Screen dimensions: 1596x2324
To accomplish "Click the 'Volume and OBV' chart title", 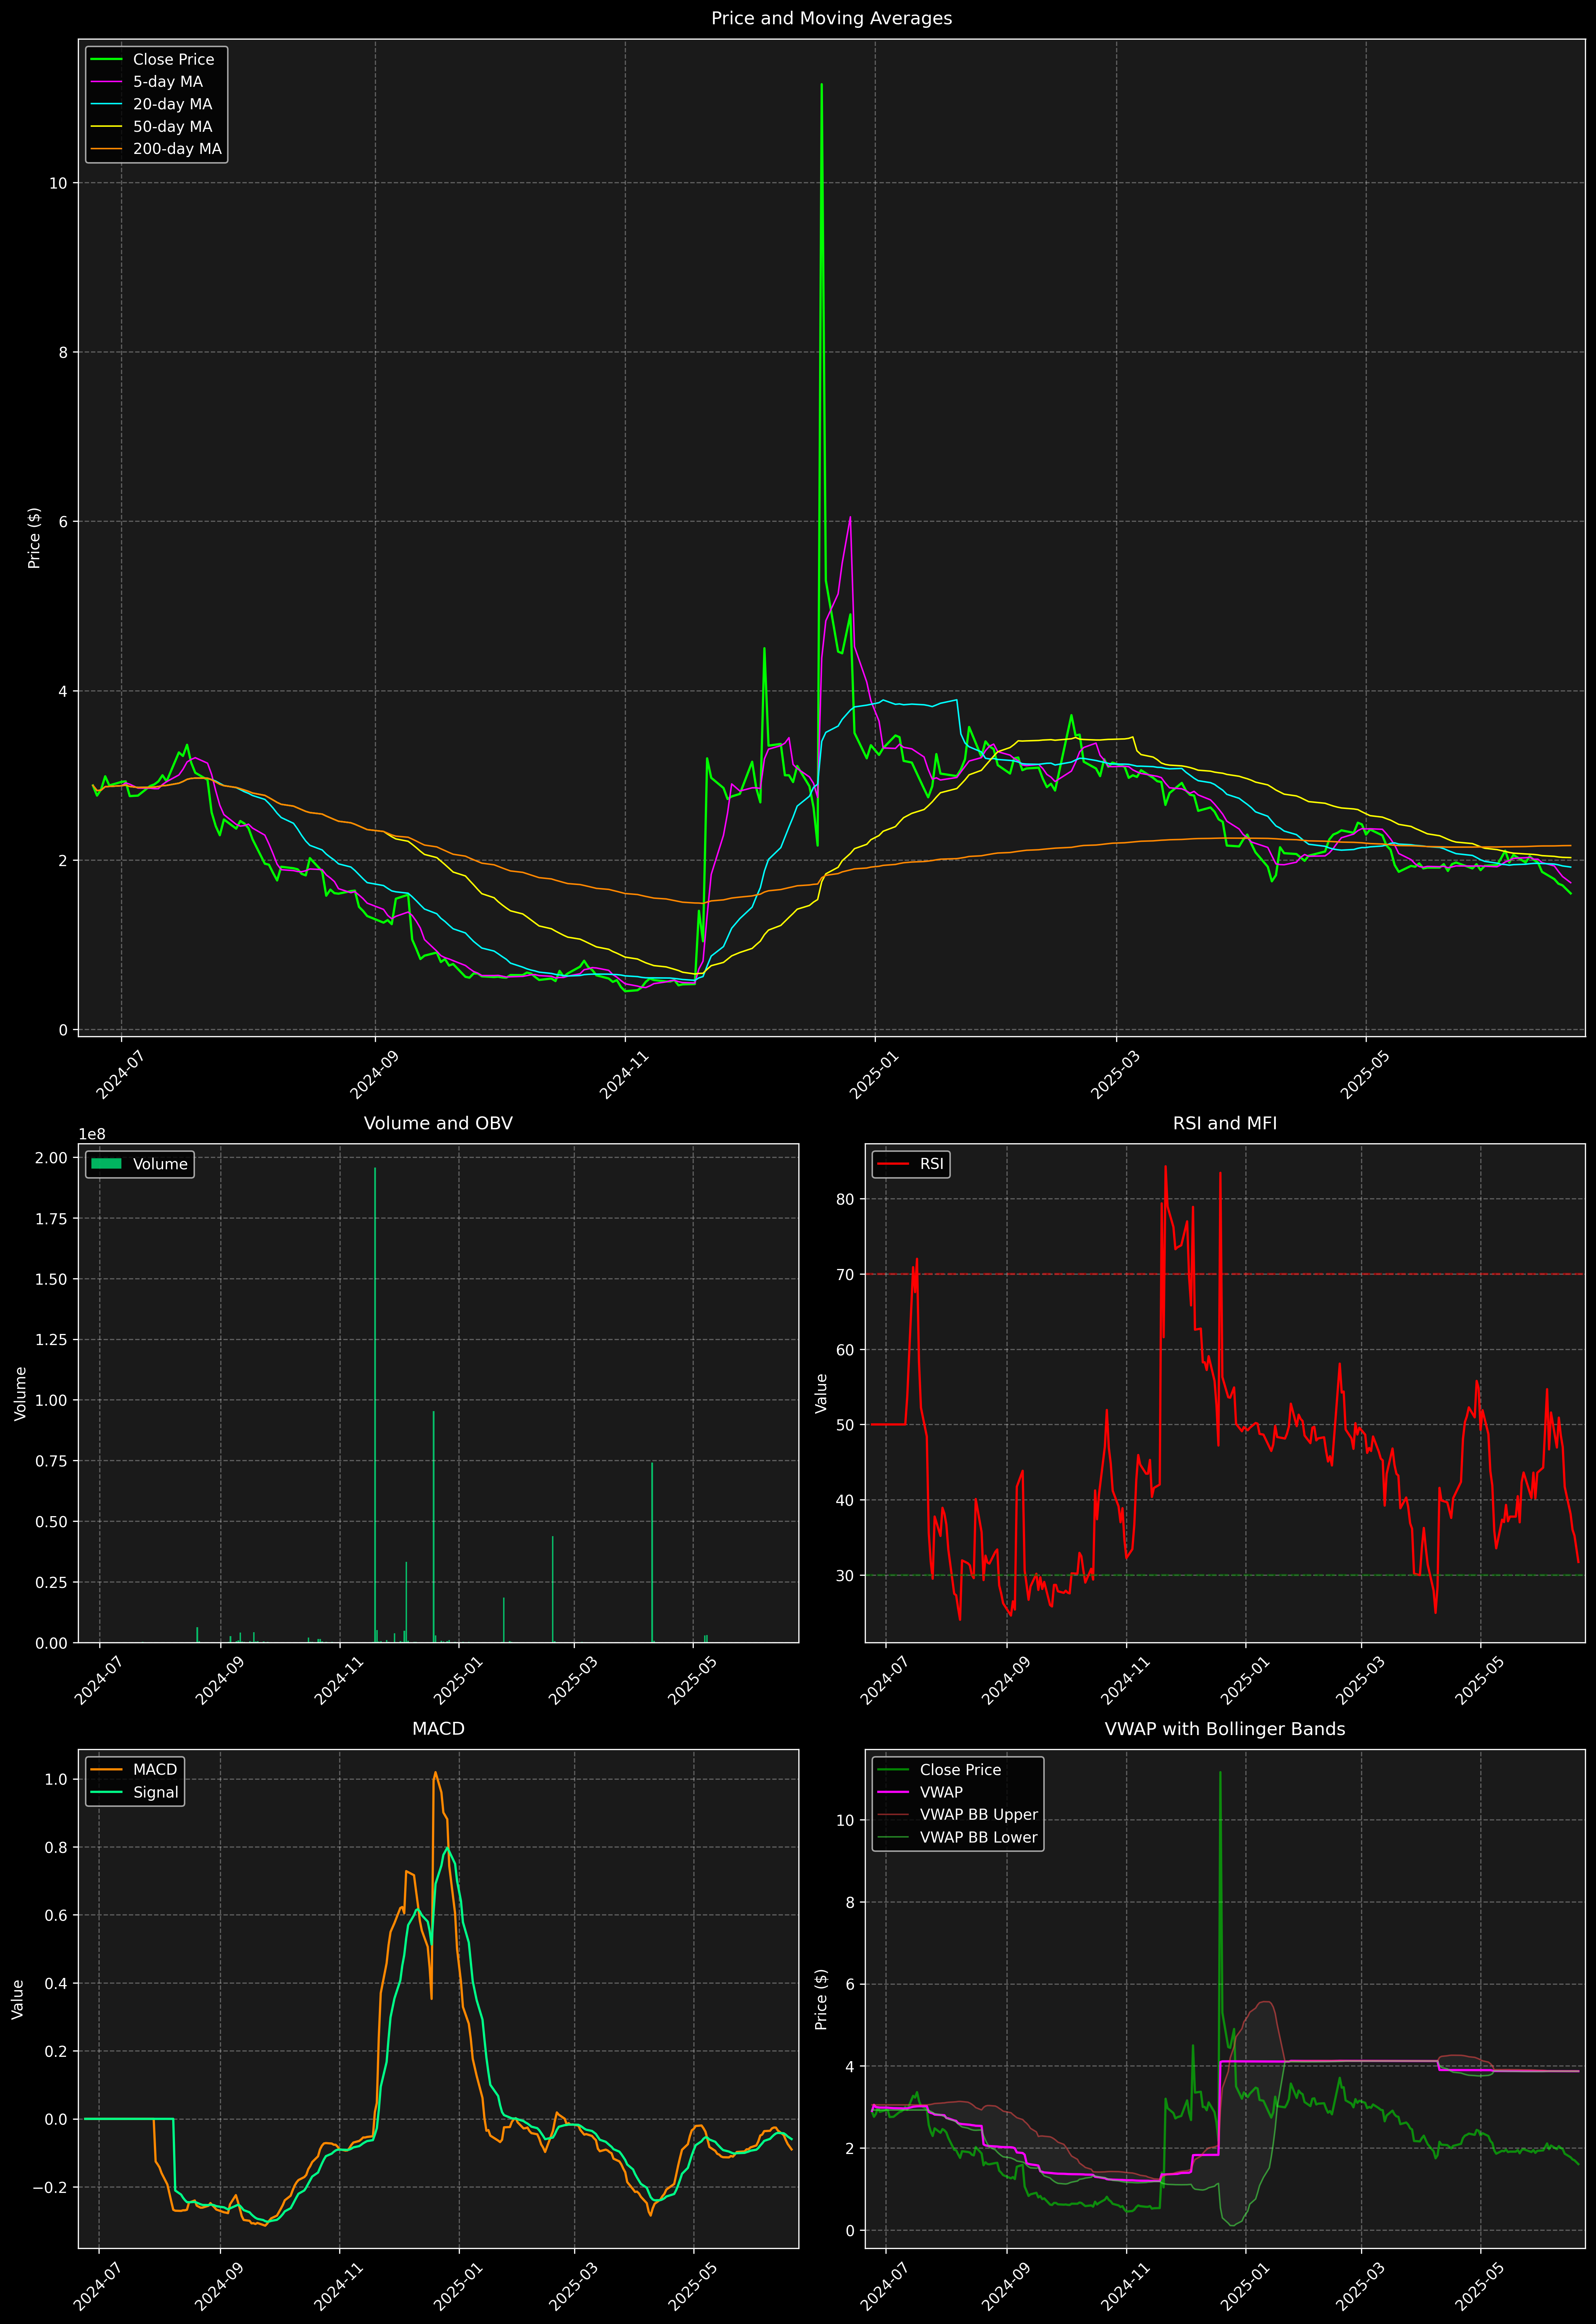I will click(x=438, y=1123).
